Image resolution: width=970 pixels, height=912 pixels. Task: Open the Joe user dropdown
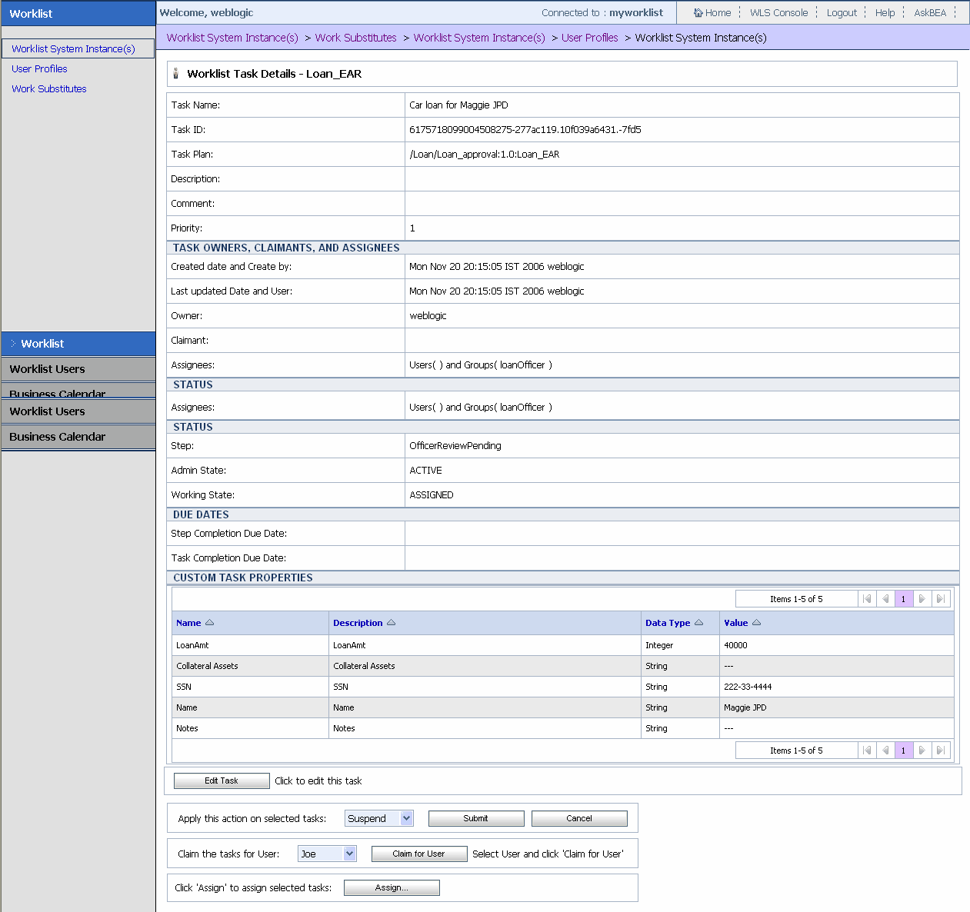[x=349, y=854]
